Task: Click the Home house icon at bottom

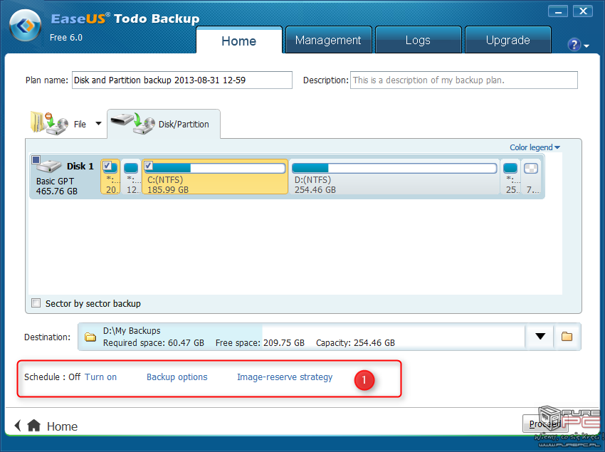Action: 33,426
